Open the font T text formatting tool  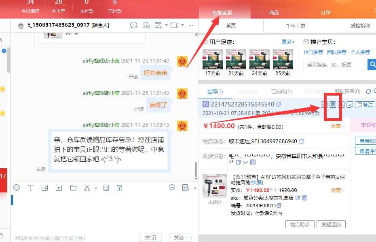[31, 188]
